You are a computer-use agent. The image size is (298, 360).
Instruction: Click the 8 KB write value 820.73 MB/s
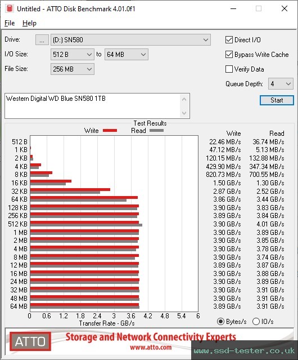[x=223, y=175]
